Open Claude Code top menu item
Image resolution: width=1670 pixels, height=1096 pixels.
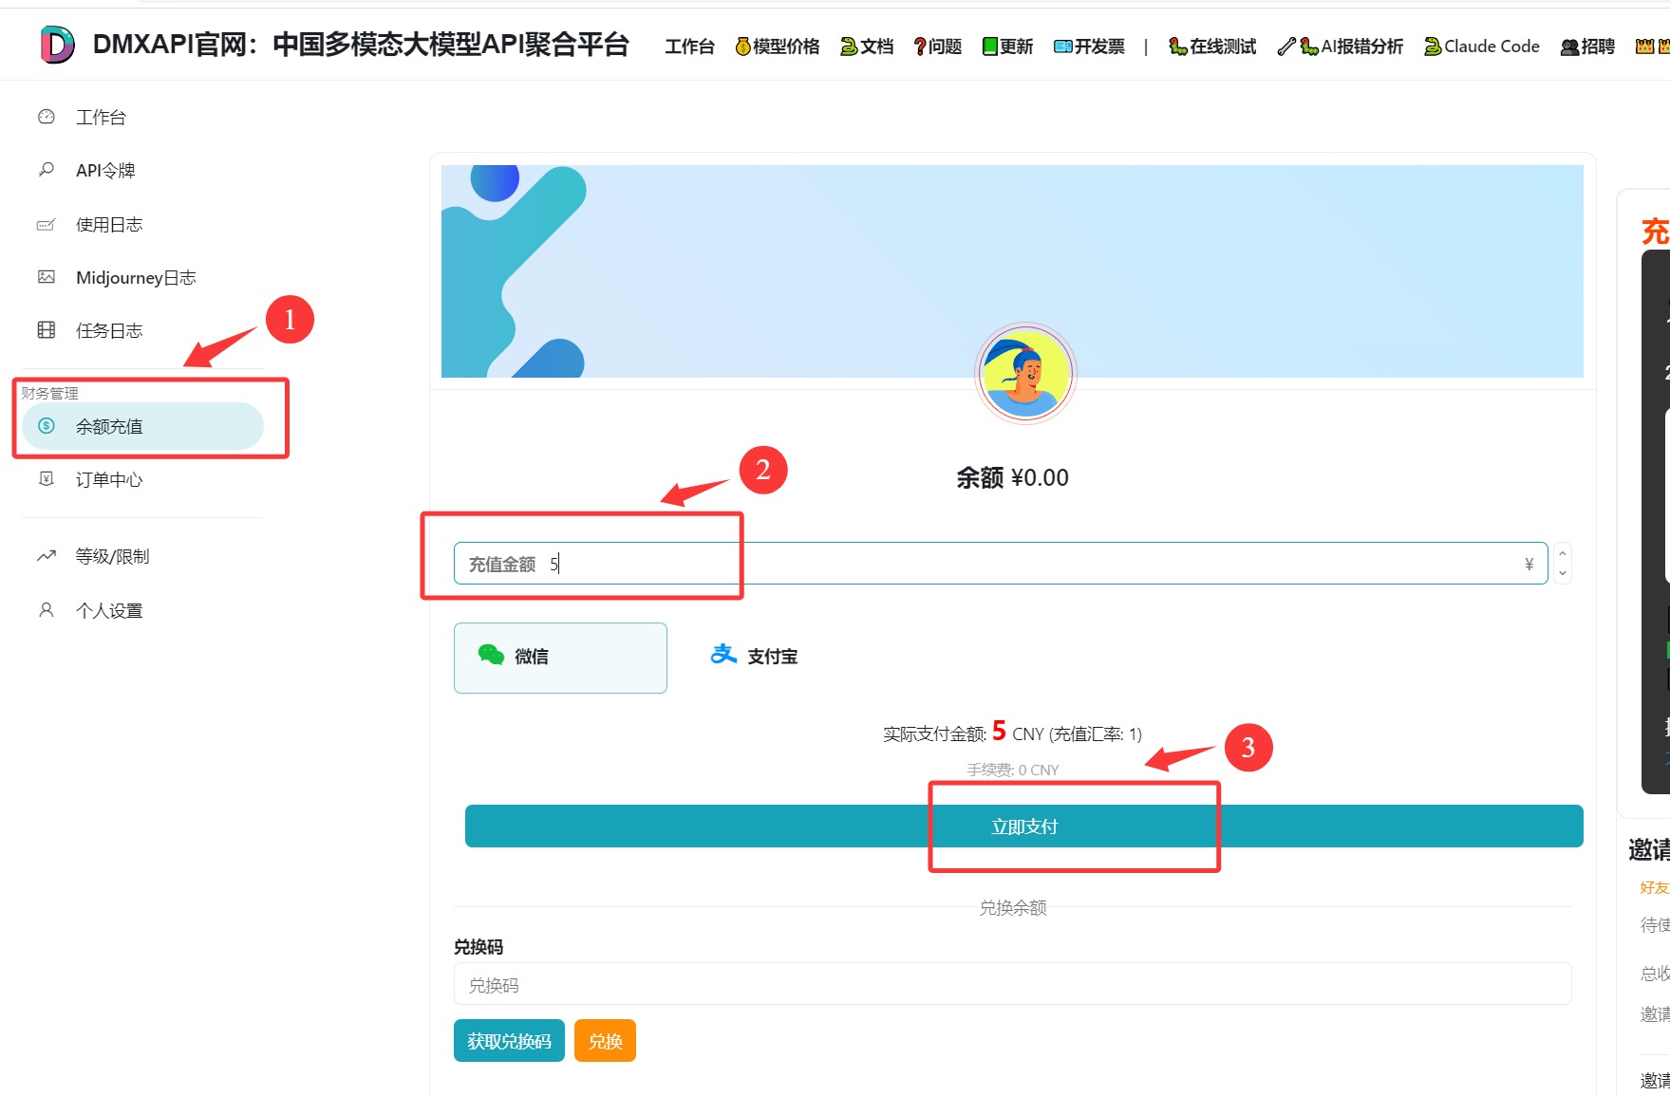(x=1481, y=46)
